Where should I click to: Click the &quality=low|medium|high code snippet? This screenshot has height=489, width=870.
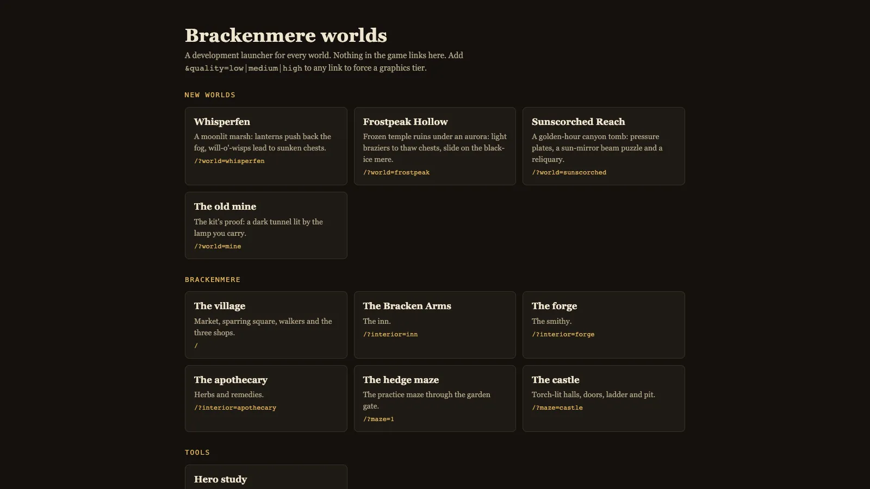click(244, 68)
